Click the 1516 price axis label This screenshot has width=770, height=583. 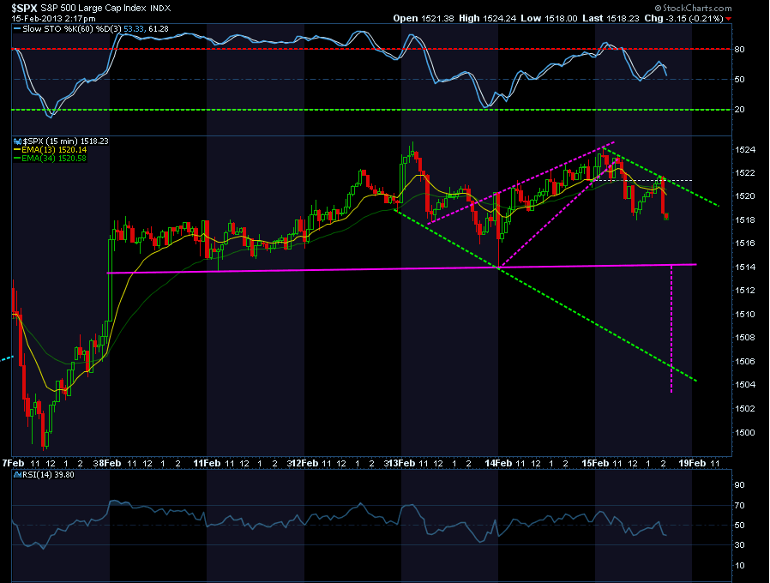(x=745, y=243)
